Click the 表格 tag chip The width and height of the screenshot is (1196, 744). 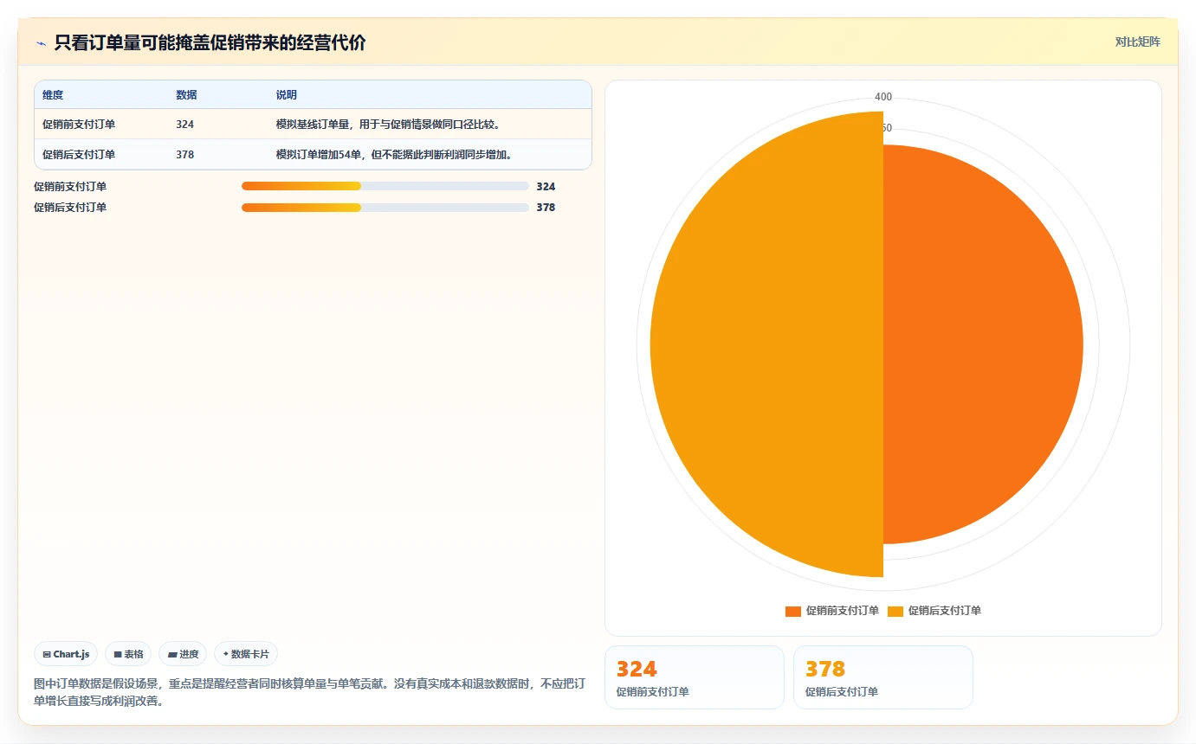point(129,654)
